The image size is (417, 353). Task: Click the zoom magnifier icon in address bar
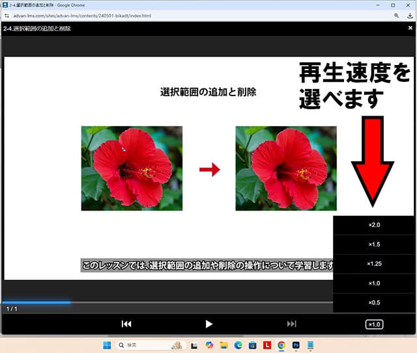[x=396, y=16]
